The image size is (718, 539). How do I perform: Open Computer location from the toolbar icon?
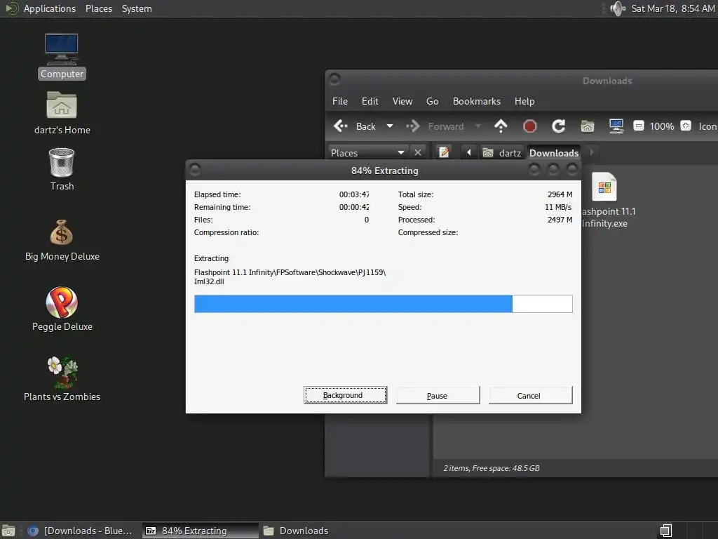pyautogui.click(x=616, y=126)
